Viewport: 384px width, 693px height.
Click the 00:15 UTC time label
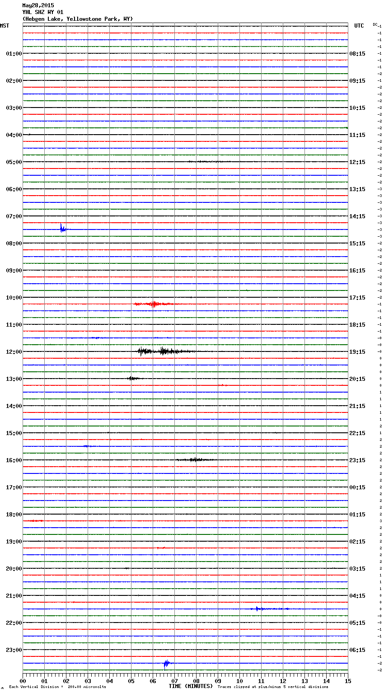click(x=357, y=487)
